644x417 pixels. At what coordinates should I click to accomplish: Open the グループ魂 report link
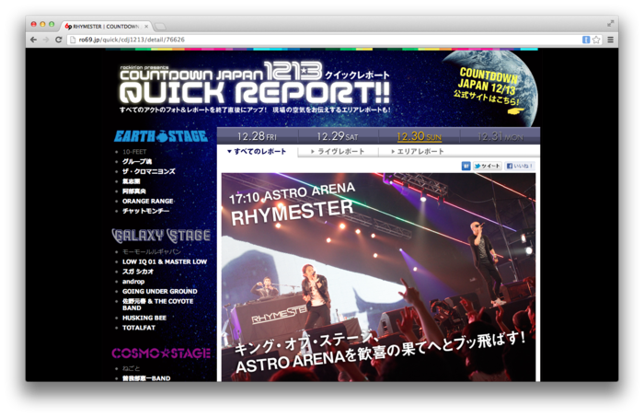tap(137, 161)
